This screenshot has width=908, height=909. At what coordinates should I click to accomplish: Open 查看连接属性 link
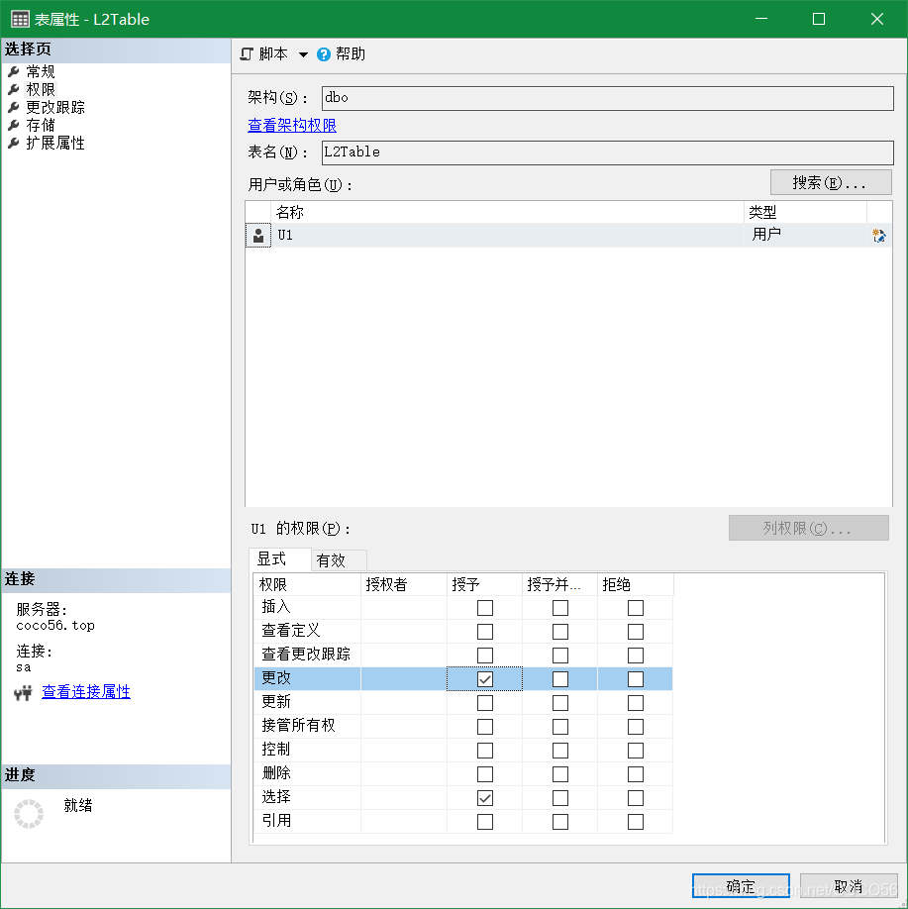pos(86,691)
